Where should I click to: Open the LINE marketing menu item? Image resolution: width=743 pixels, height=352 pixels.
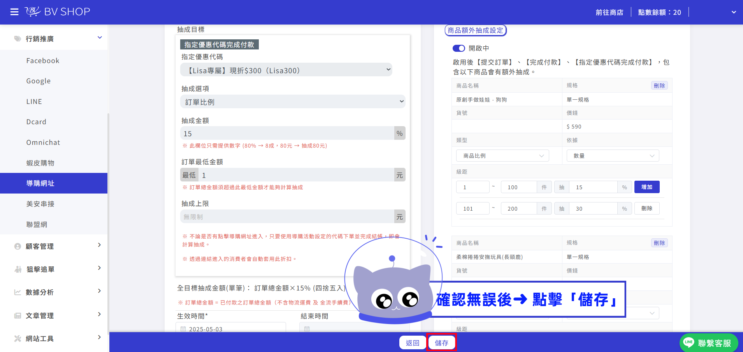[x=34, y=101]
